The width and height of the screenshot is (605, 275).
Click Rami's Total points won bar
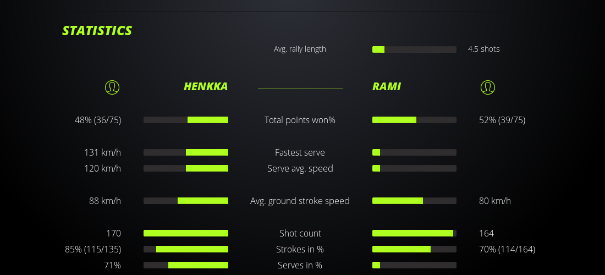tap(414, 120)
